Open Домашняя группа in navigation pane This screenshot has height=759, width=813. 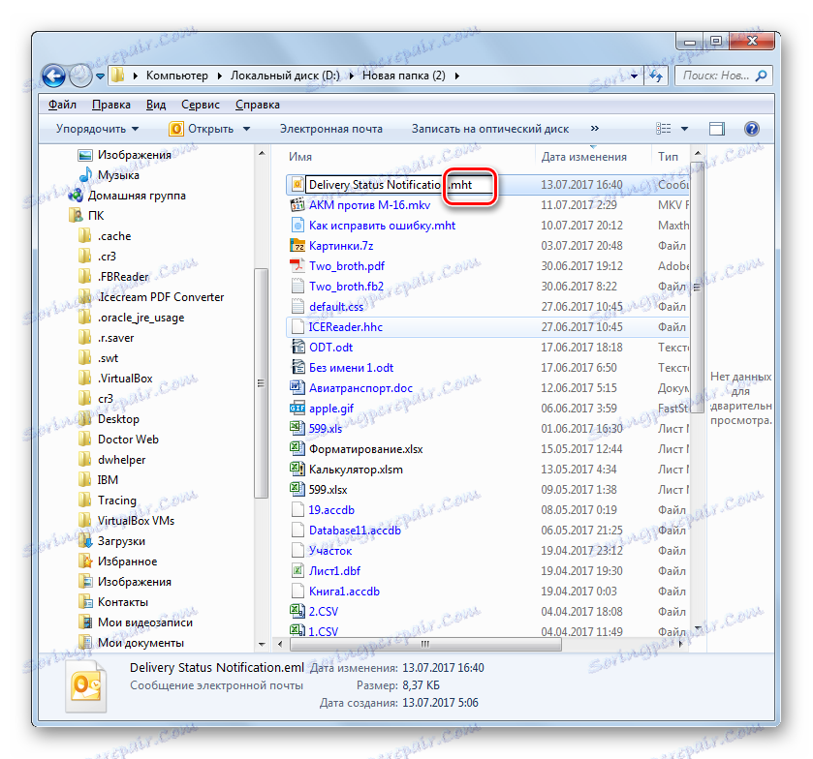pos(137,196)
